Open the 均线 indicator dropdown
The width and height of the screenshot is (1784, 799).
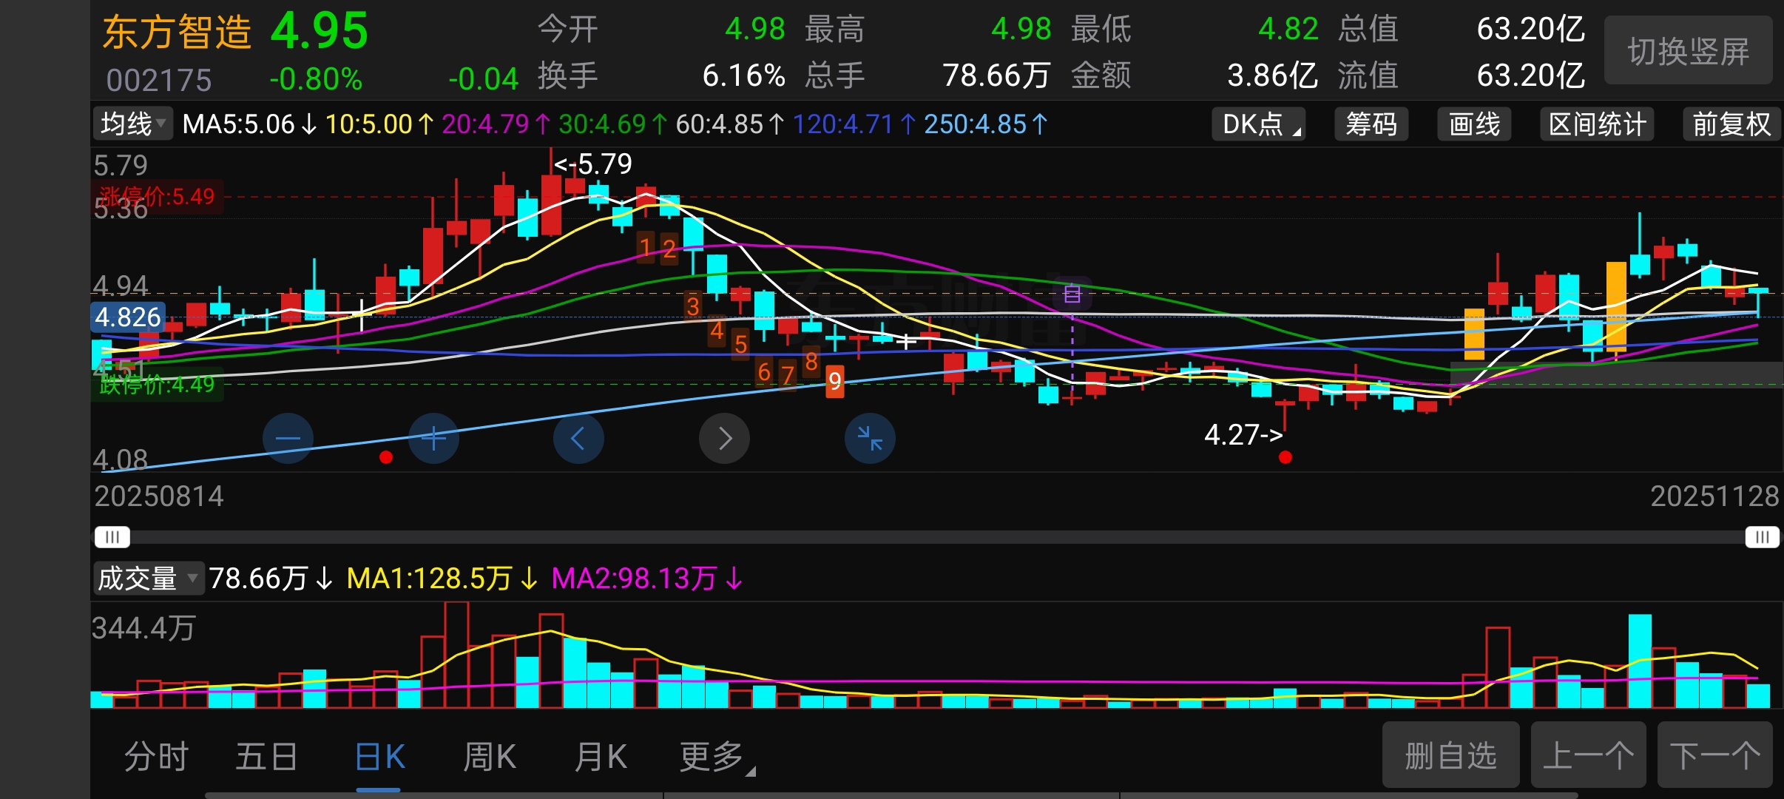133,124
